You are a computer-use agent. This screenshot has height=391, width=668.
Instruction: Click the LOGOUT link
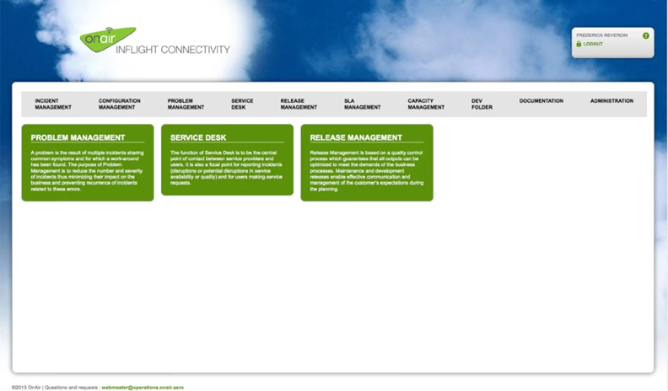593,44
